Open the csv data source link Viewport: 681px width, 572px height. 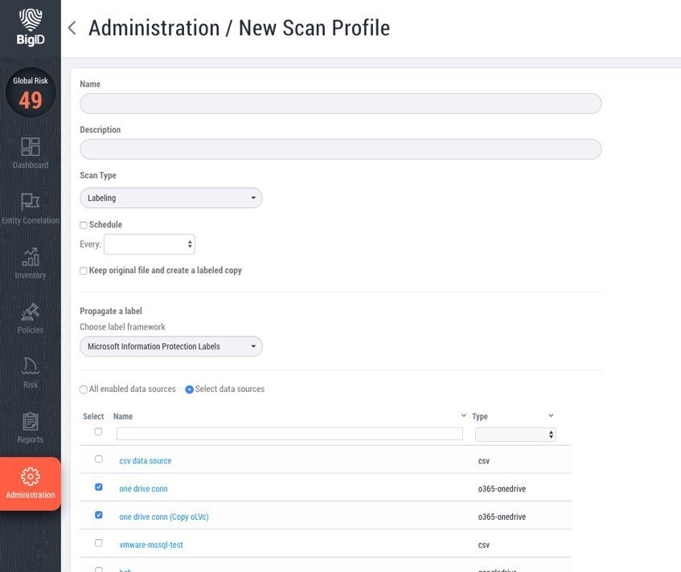[145, 461]
